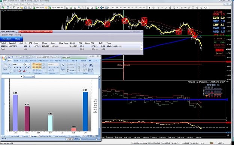
Task: Switch chart to candlestick mode
Action: tap(71, 7)
